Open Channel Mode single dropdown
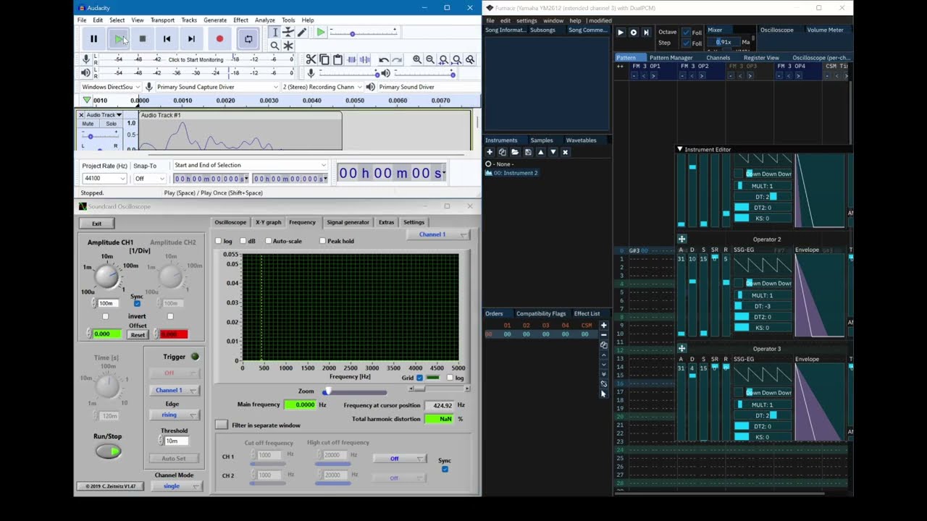This screenshot has width=927, height=521. (x=177, y=486)
